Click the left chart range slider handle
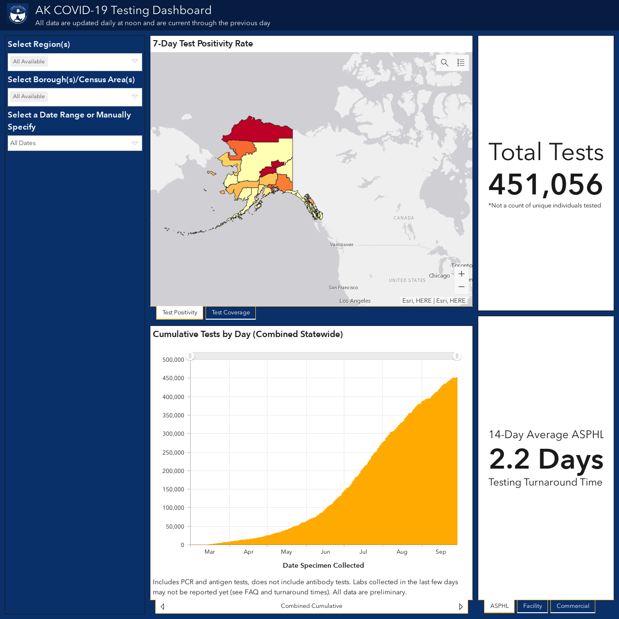Screen dimensions: 619x619 (x=191, y=356)
